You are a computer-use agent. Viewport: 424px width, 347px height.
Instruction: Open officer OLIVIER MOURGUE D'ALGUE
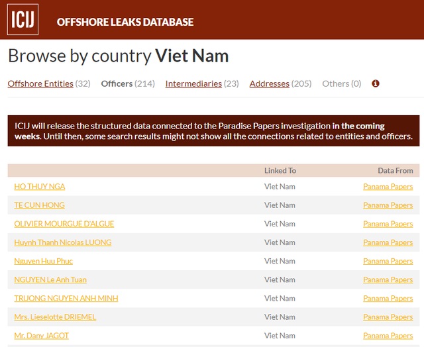point(64,224)
